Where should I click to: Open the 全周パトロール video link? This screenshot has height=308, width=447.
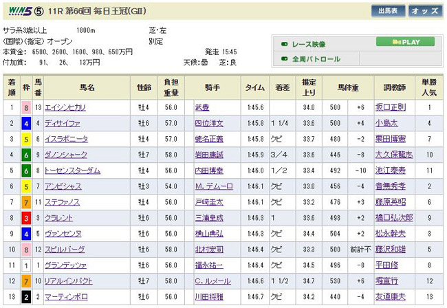coord(316,59)
